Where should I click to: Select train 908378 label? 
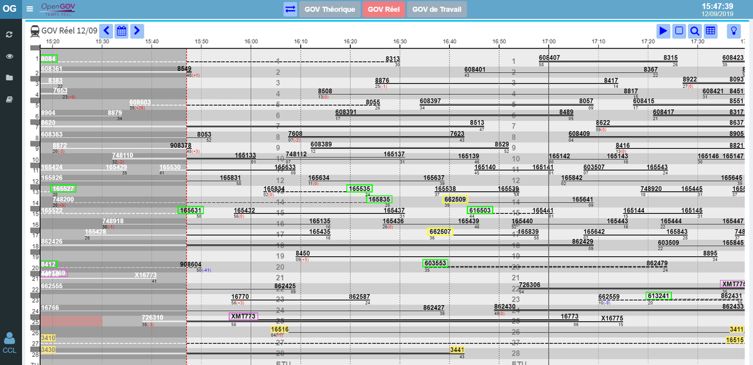pos(181,145)
